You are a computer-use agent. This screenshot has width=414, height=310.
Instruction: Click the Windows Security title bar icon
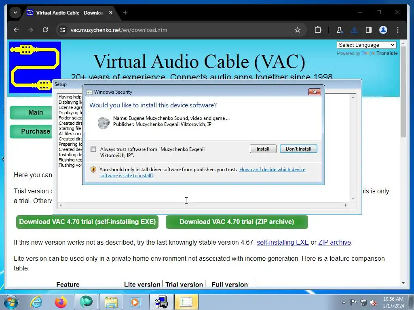click(89, 92)
